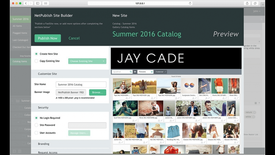Add a new tab with the plus icon
Image resolution: width=275 pixels, height=155 pixels.
pos(263,5)
